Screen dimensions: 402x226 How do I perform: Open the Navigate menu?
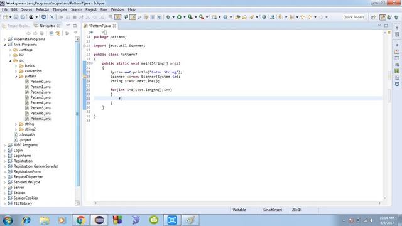tap(60, 9)
